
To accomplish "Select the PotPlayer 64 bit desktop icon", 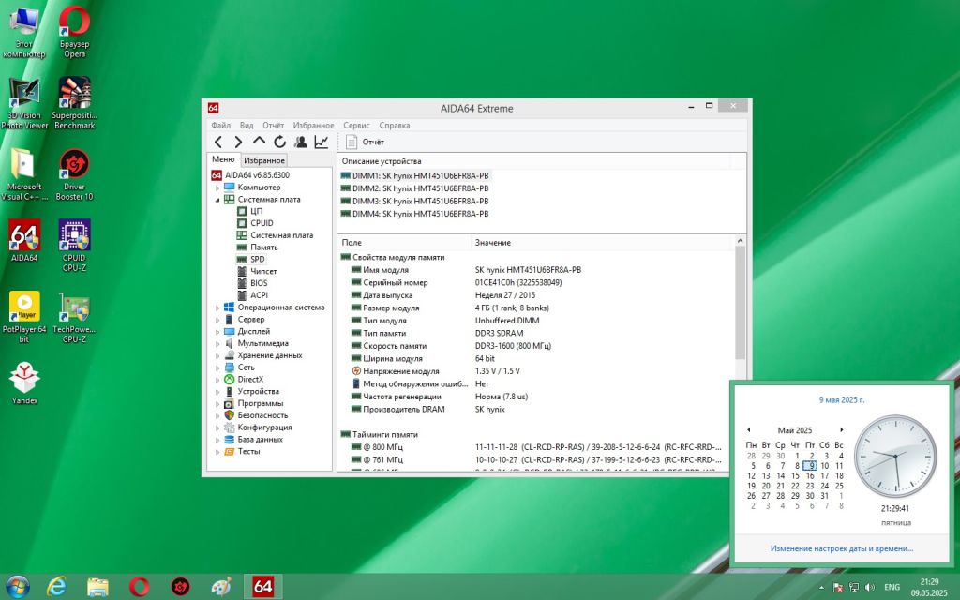I will click(x=24, y=317).
